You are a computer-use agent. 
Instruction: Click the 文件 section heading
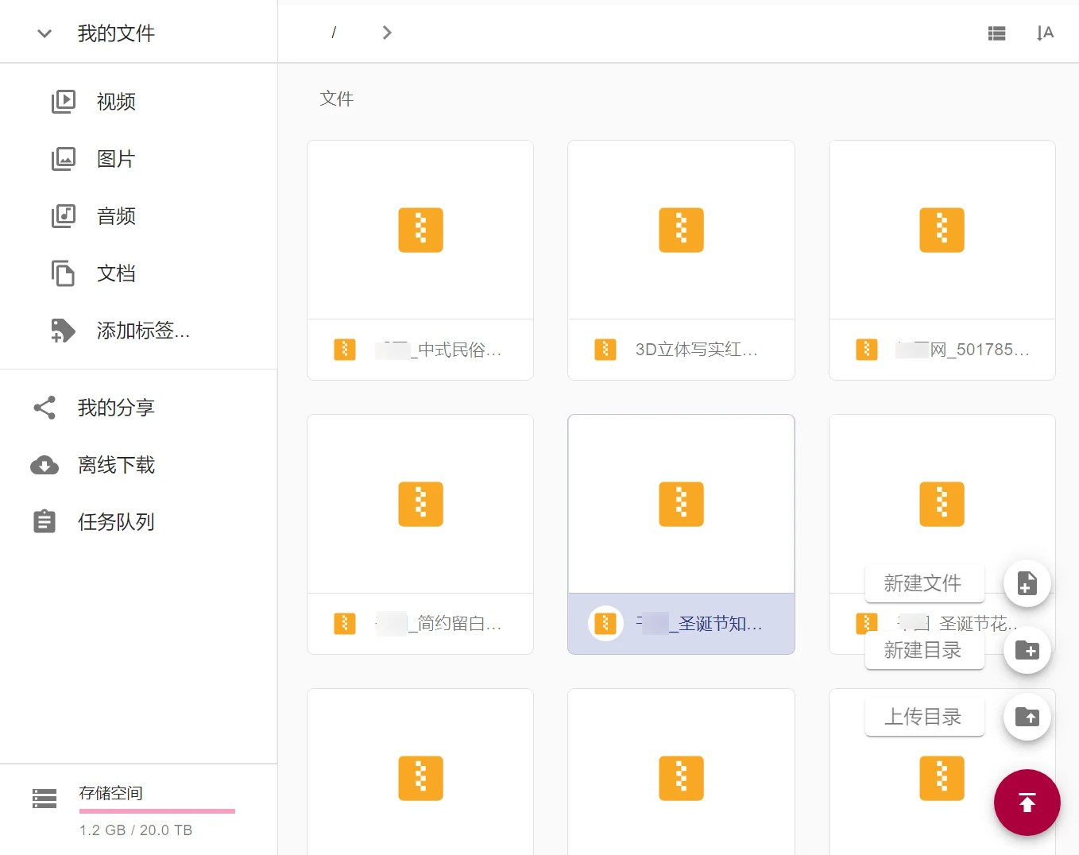337,99
